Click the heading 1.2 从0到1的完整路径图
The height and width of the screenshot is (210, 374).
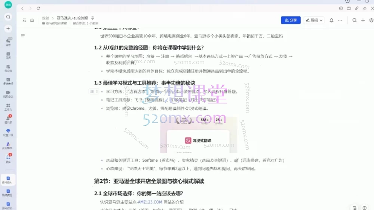pyautogui.click(x=149, y=48)
